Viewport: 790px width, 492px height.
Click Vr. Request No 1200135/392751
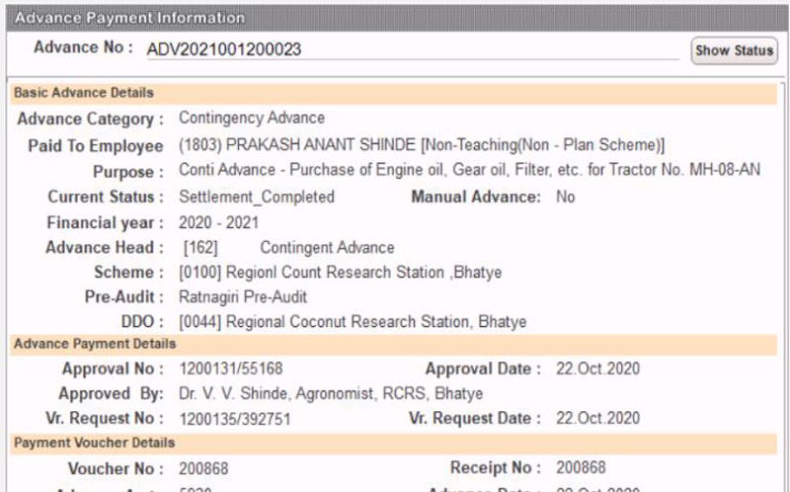click(235, 419)
